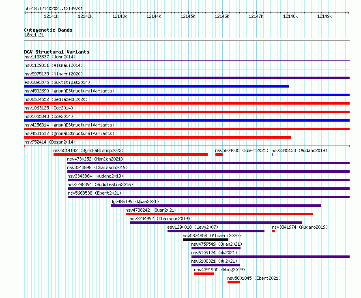This screenshot has height=298, width=361.
Task: Click the nsv4738242 (Quan2021) label
Action: point(151,210)
